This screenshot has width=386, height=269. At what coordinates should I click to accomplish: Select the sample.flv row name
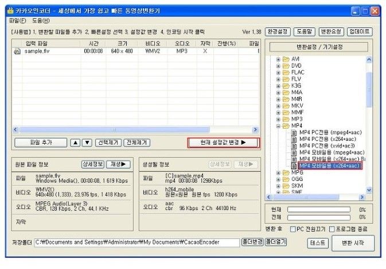pos(37,52)
